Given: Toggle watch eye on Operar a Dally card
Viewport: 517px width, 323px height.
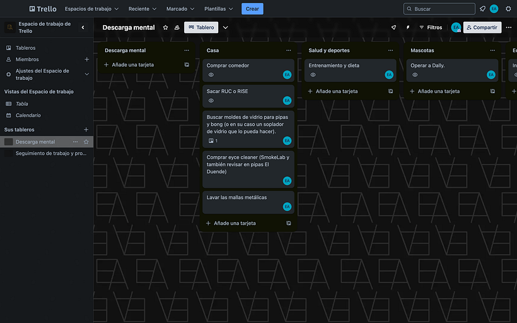Looking at the screenshot, I should (x=415, y=75).
